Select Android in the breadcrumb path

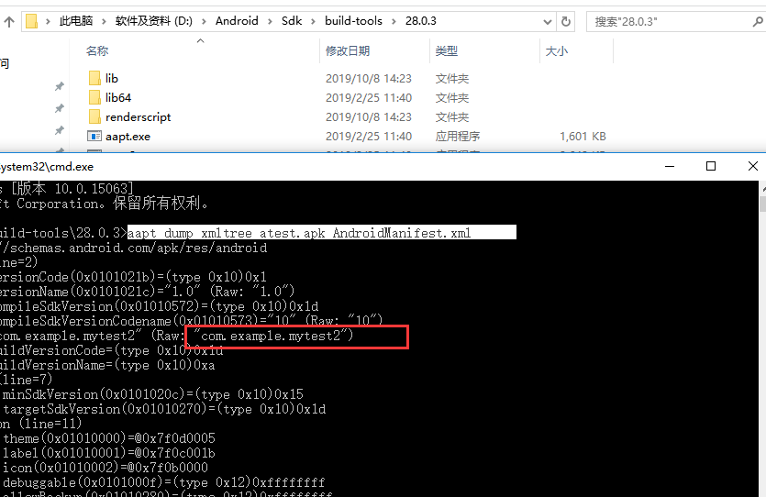tap(237, 21)
